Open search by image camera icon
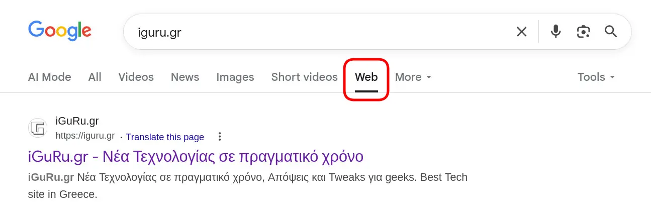 (583, 32)
